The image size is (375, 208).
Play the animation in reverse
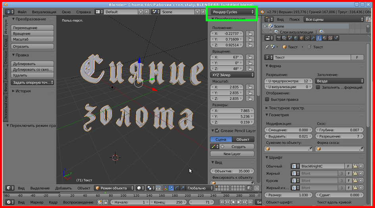pos(233,202)
